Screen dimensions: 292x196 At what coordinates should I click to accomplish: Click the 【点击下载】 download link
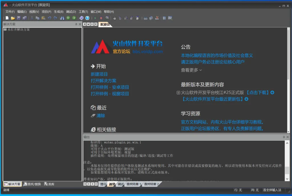[257, 92]
